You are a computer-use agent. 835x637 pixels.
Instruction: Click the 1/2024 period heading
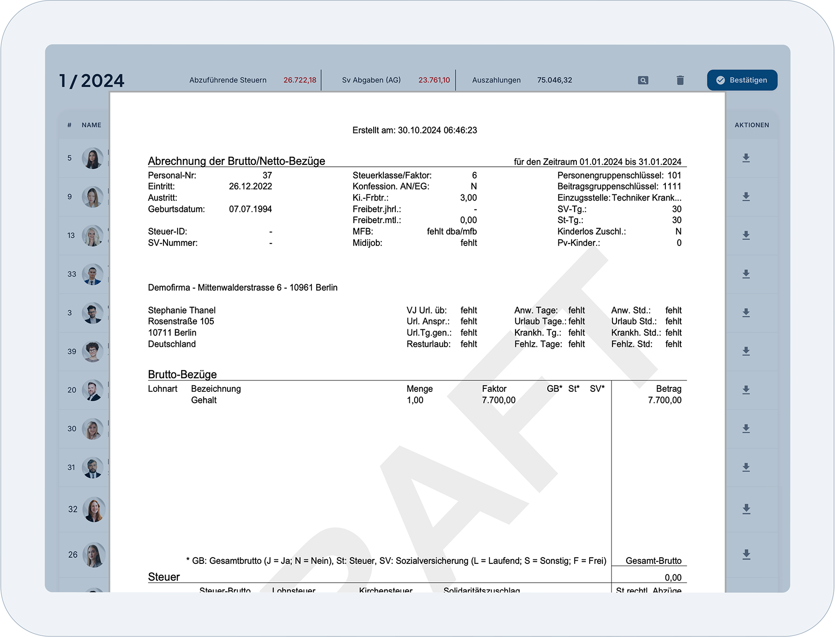click(x=92, y=81)
